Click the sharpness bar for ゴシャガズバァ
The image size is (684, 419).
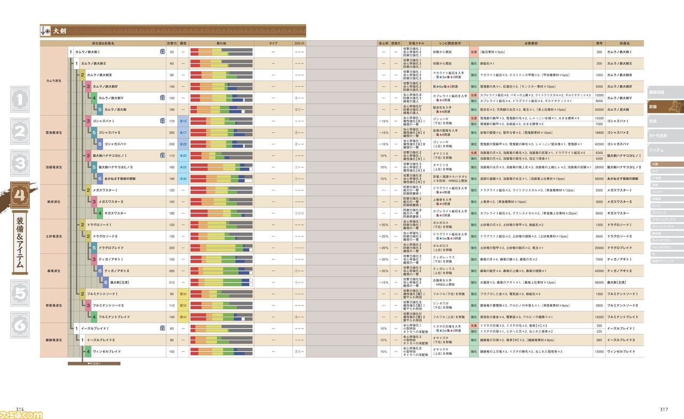point(221,144)
